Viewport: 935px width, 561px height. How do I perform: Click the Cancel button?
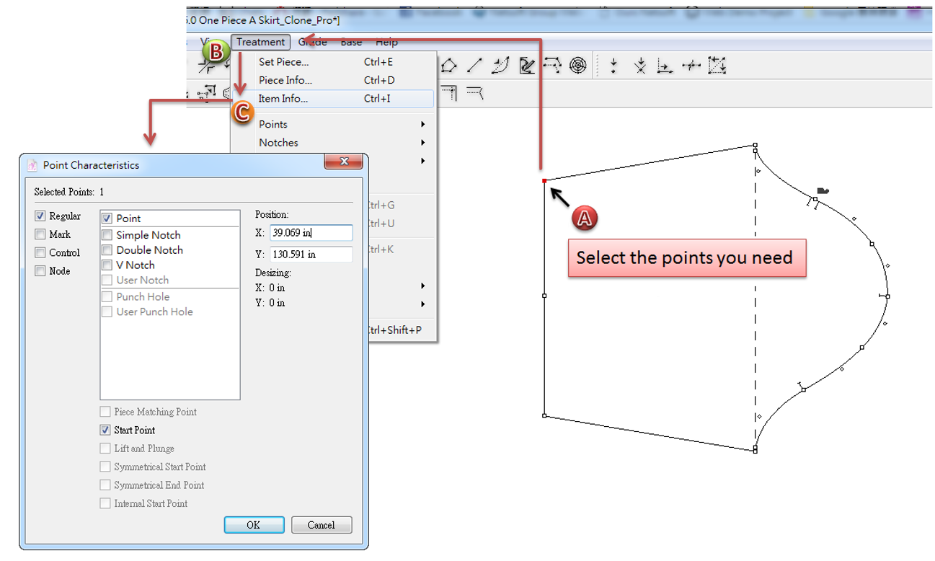[321, 525]
